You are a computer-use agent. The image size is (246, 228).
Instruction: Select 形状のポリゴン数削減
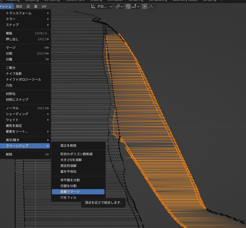[x=78, y=154]
